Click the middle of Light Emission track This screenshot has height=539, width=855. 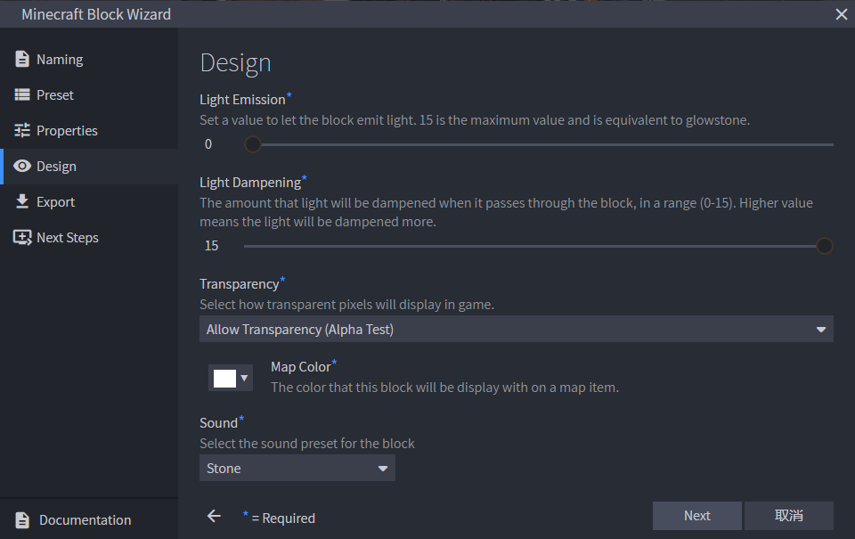pos(539,144)
